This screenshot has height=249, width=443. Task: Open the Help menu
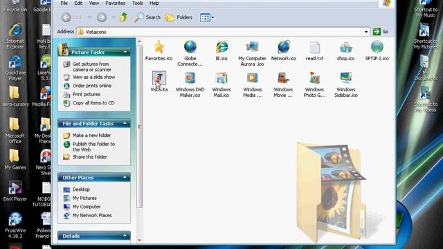[154, 3]
